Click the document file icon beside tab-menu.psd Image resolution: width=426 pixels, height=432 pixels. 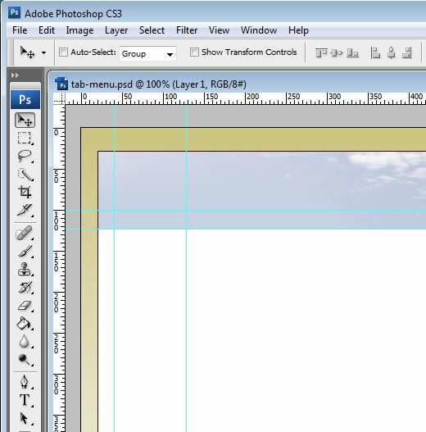[x=61, y=84]
